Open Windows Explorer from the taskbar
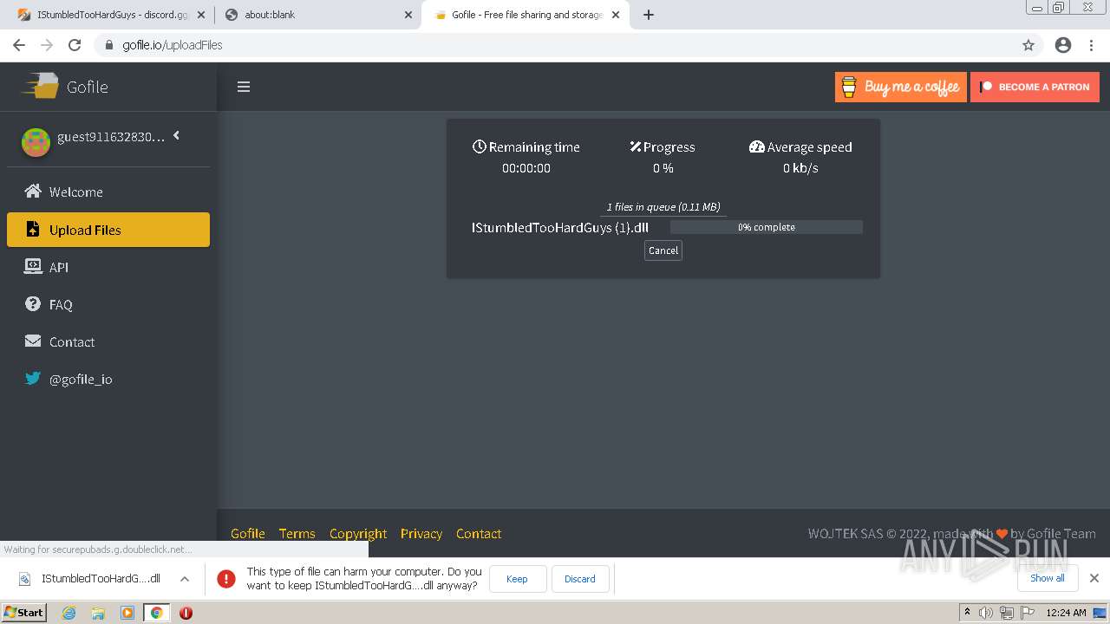This screenshot has height=624, width=1110. point(98,613)
